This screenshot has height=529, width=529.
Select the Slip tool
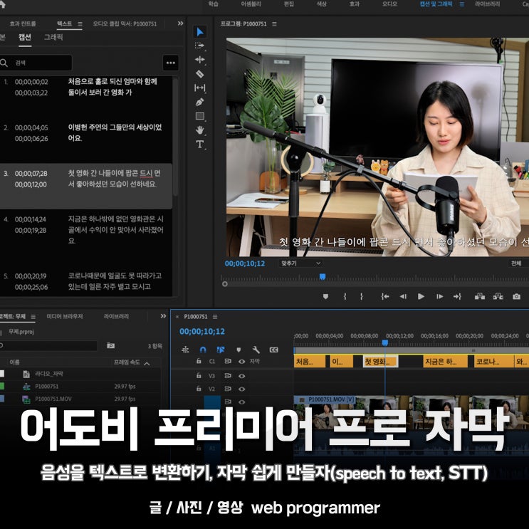point(200,88)
